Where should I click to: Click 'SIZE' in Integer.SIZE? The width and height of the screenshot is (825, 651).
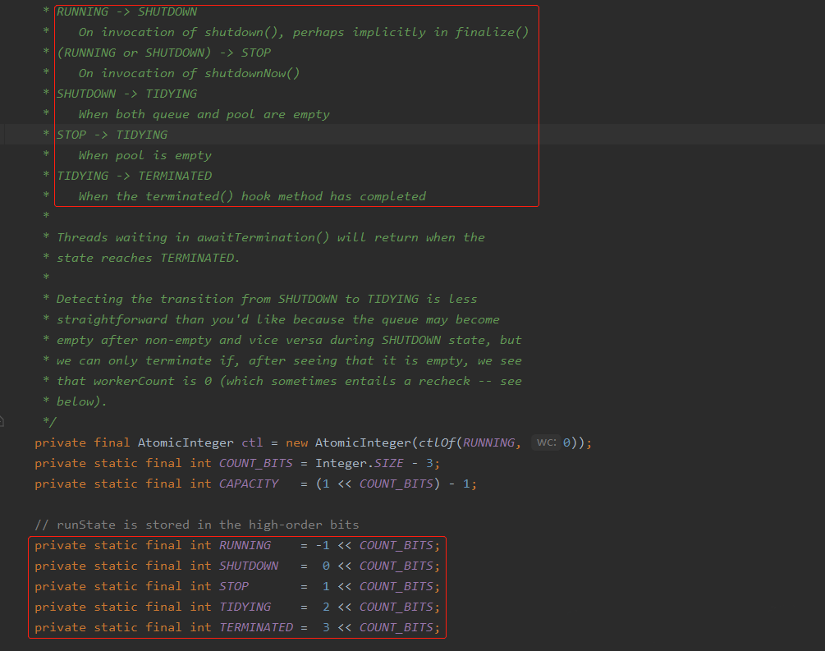389,463
